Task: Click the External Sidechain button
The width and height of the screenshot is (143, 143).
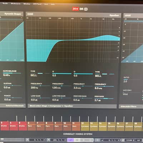Action: coord(15,105)
